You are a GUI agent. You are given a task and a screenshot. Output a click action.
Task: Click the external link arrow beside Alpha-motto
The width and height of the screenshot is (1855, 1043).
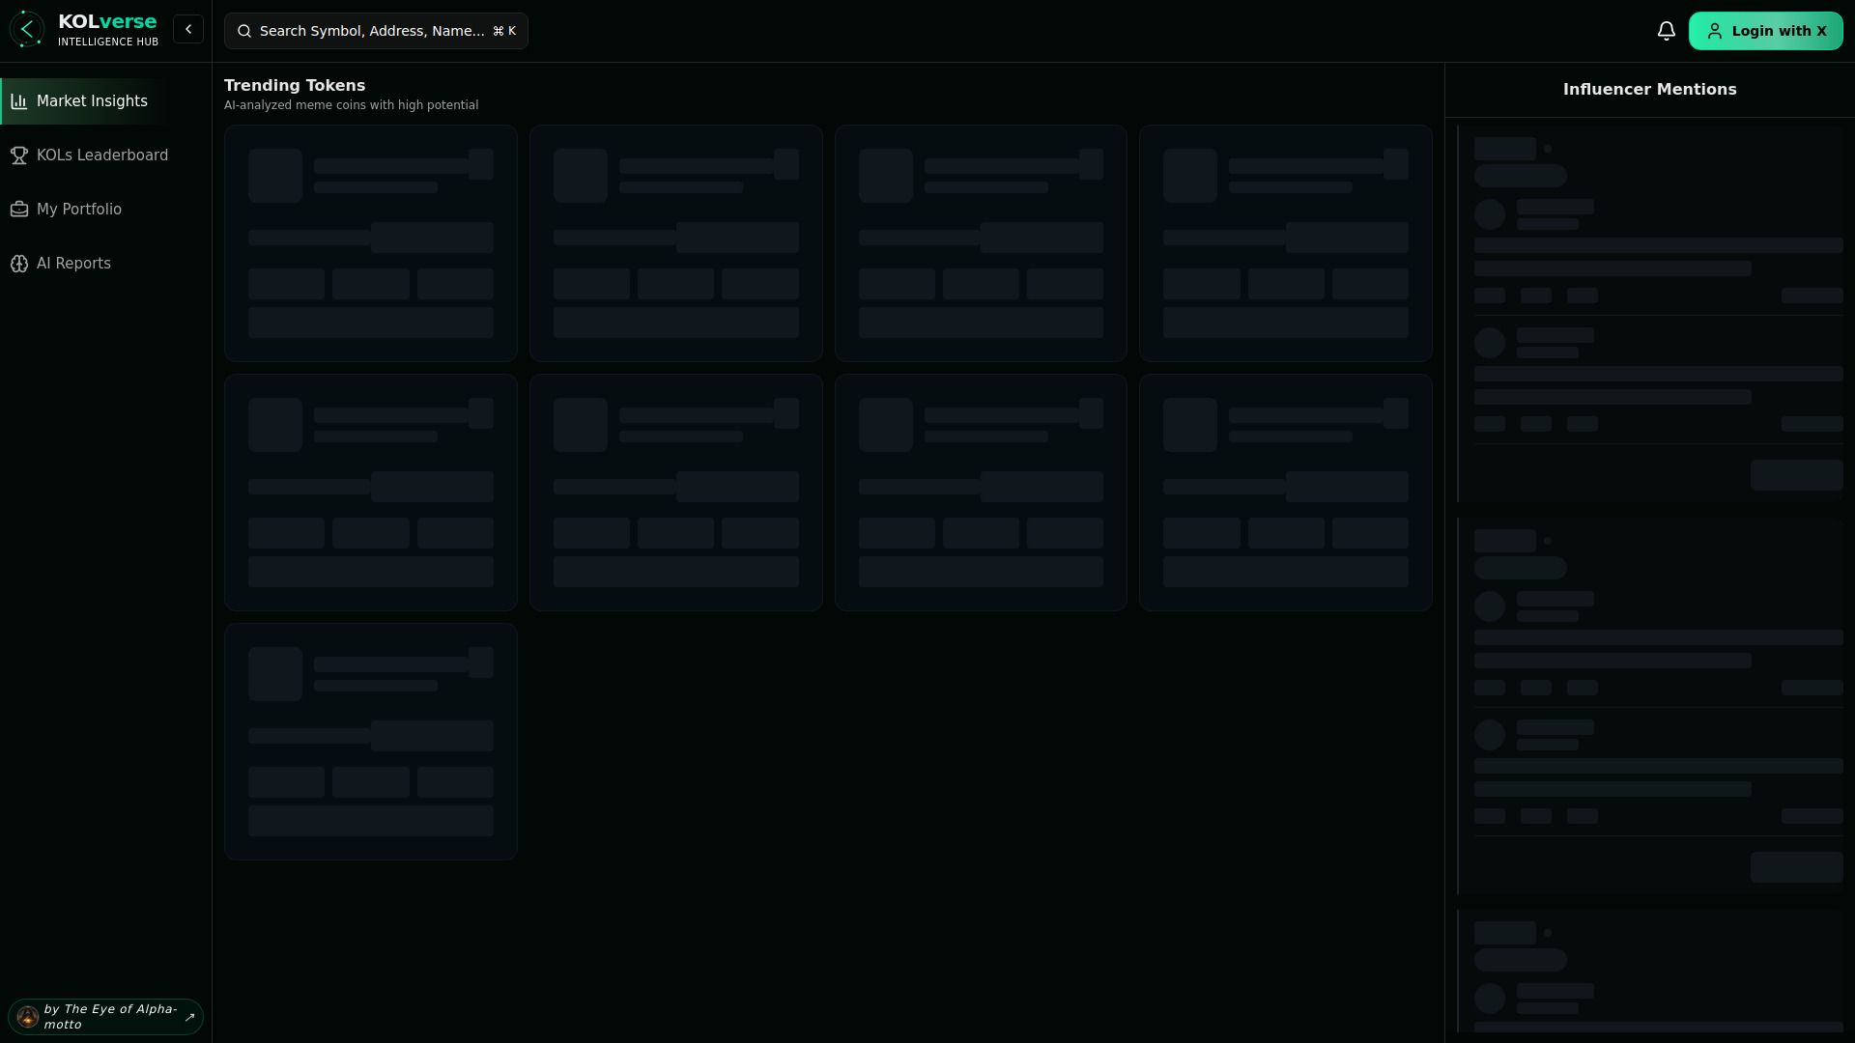tap(189, 1017)
